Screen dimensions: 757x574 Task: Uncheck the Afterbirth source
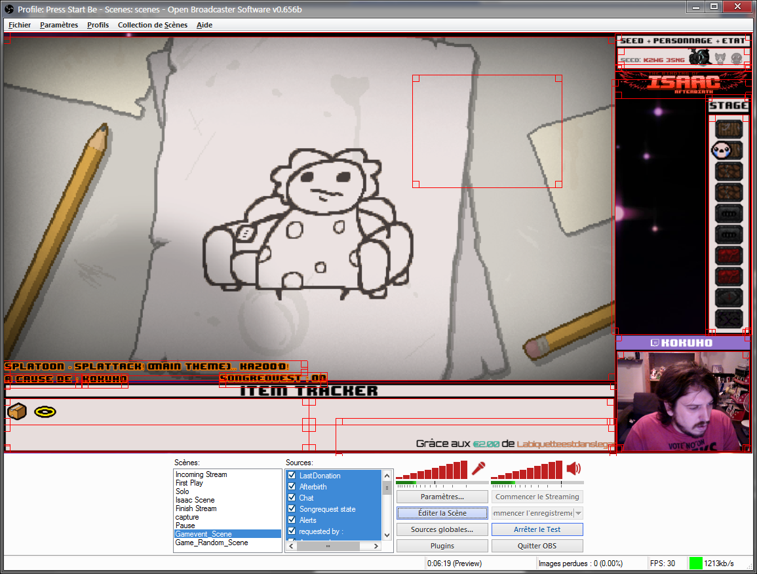point(292,486)
